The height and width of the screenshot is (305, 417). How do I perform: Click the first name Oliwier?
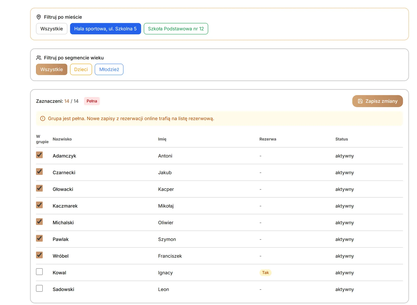[x=166, y=223]
